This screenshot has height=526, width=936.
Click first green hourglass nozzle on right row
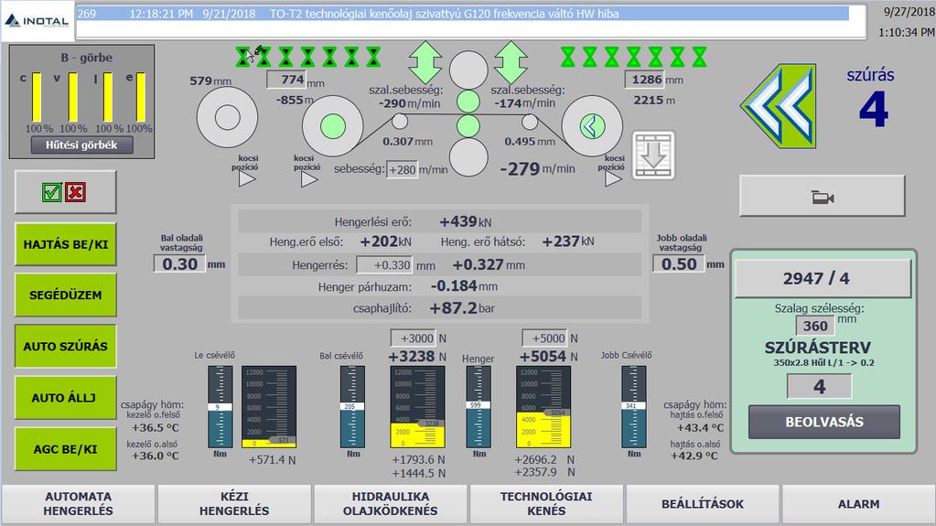click(567, 57)
